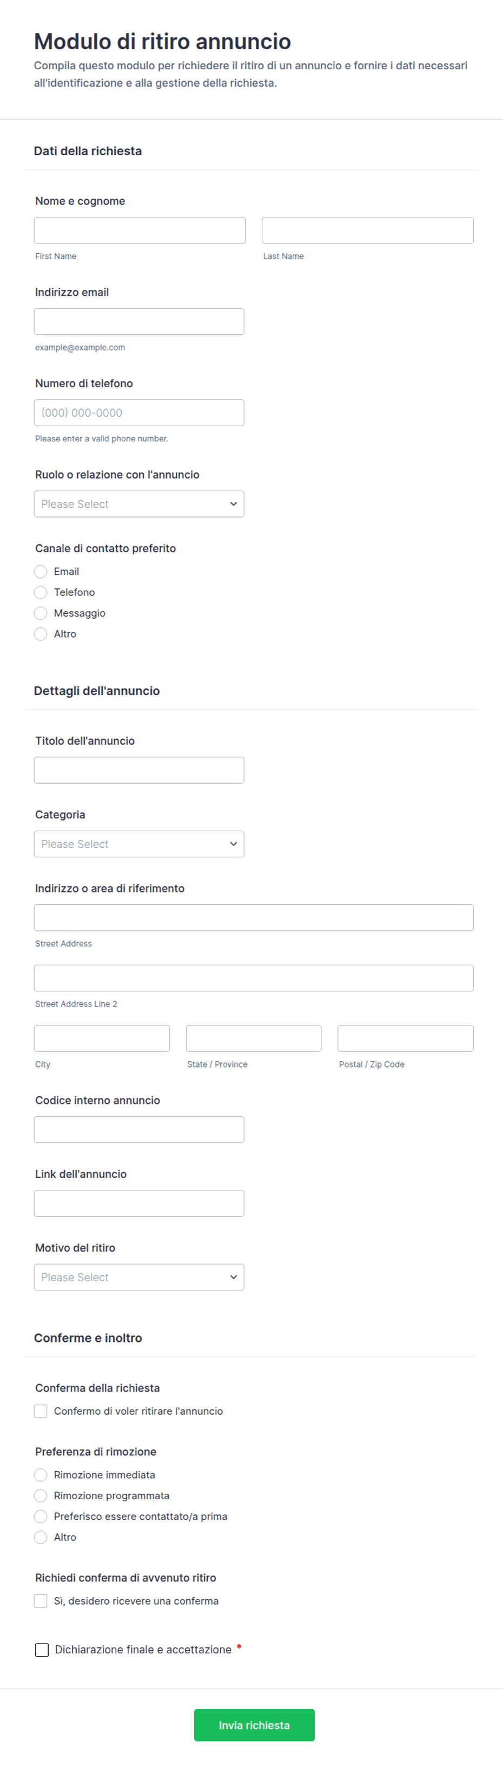This screenshot has width=503, height=1768.
Task: Open the Ruolo o relazione dropdown
Action: pos(138,504)
